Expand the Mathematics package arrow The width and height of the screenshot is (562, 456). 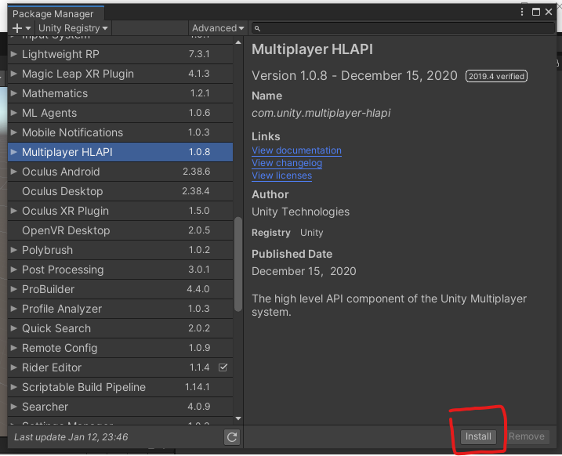click(14, 93)
